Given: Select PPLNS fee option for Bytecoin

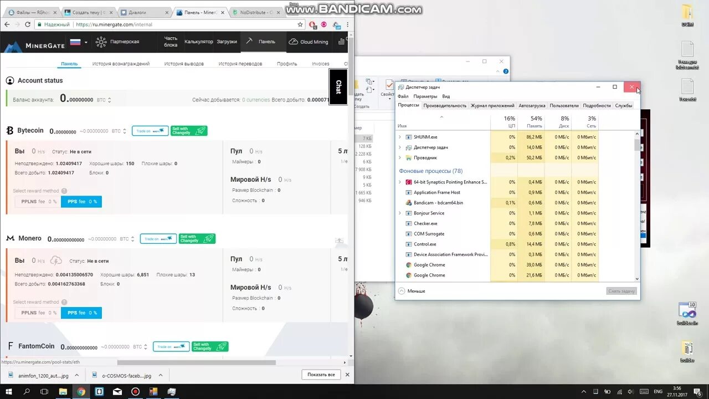Looking at the screenshot, I should pos(39,202).
